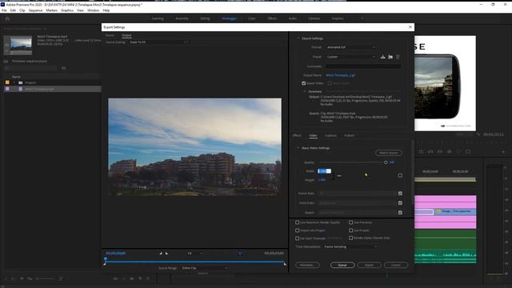
Task: Collapse the Export Settings section
Action: pos(298,38)
